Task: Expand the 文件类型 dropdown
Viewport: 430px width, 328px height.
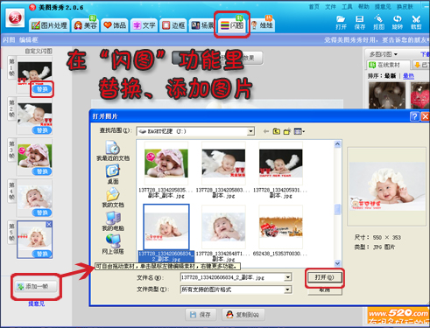Action: click(x=288, y=290)
